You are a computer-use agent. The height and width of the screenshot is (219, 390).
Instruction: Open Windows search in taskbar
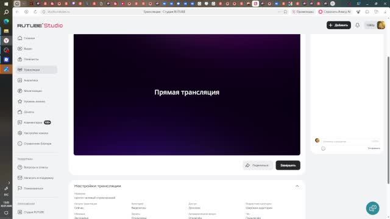[6, 12]
